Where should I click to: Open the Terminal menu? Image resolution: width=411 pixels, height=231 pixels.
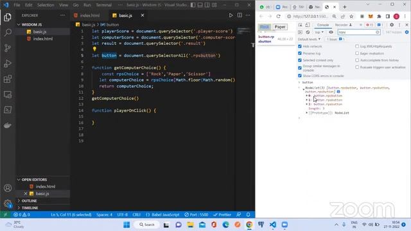(x=103, y=4)
